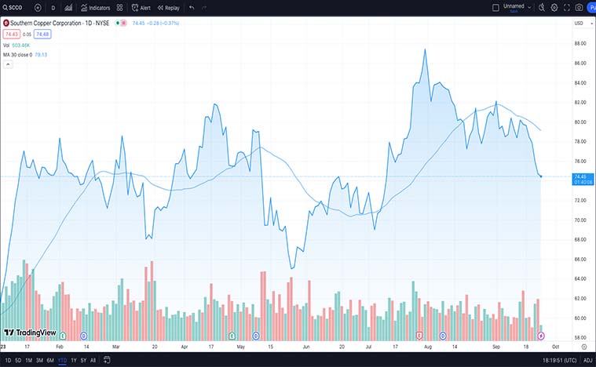Click the dividend D marker after Aug
This screenshot has width=596, height=367.
443,336
